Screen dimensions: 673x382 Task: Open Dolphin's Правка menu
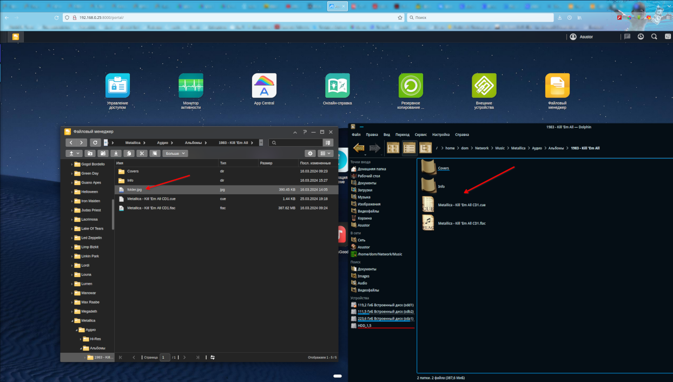(372, 134)
